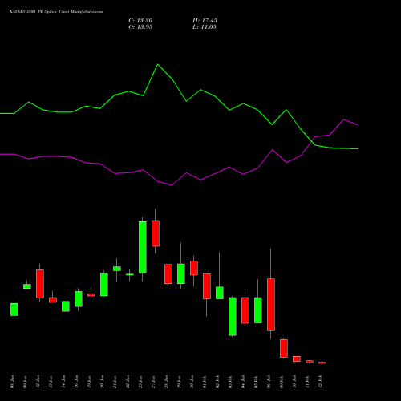Click the 06 Feb date label
401x401 pixels.
pos(269,382)
